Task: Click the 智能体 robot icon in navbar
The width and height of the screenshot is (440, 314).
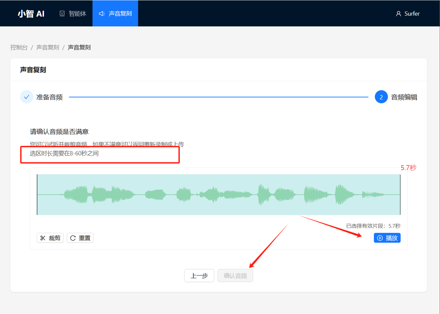Action: [x=62, y=14]
